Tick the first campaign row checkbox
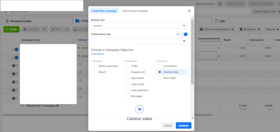The height and width of the screenshot is (132, 280). [6, 49]
